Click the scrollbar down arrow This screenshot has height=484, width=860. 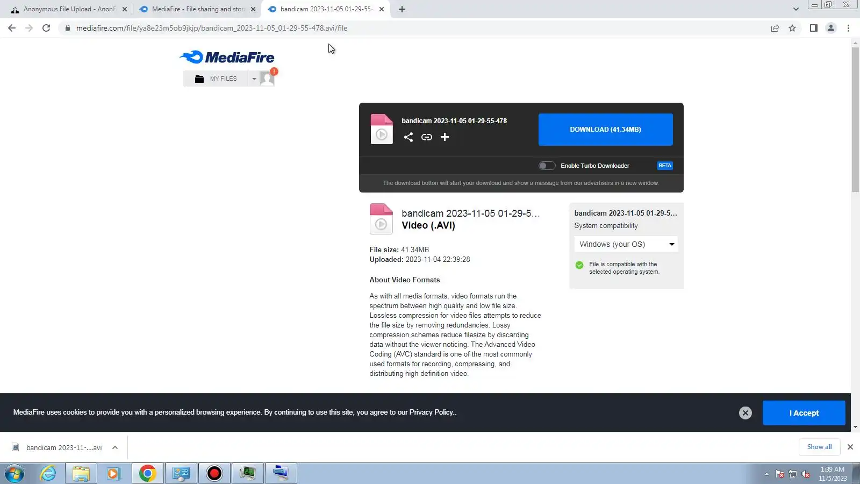pos(855,427)
